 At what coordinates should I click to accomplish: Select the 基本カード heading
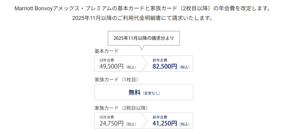pos(106,51)
